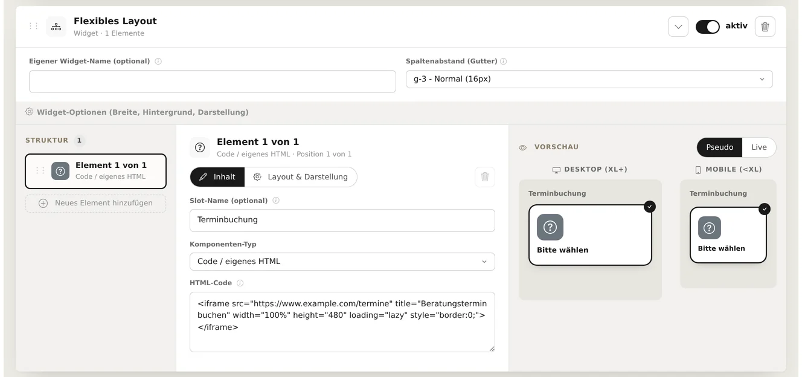Click the Widget-Optionen gear icon
The height and width of the screenshot is (377, 802).
click(29, 112)
